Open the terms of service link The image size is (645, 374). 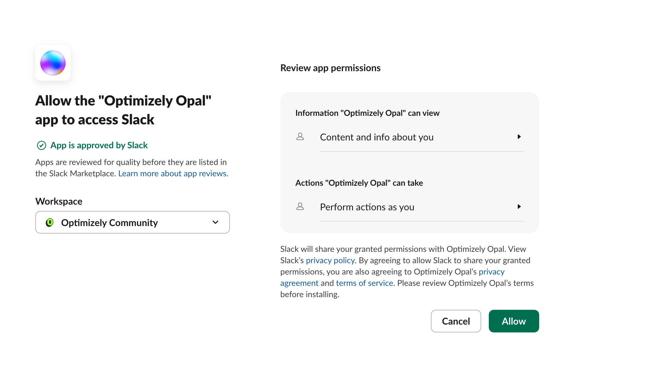364,283
